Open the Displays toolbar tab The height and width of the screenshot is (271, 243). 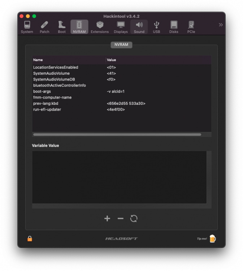pos(121,27)
